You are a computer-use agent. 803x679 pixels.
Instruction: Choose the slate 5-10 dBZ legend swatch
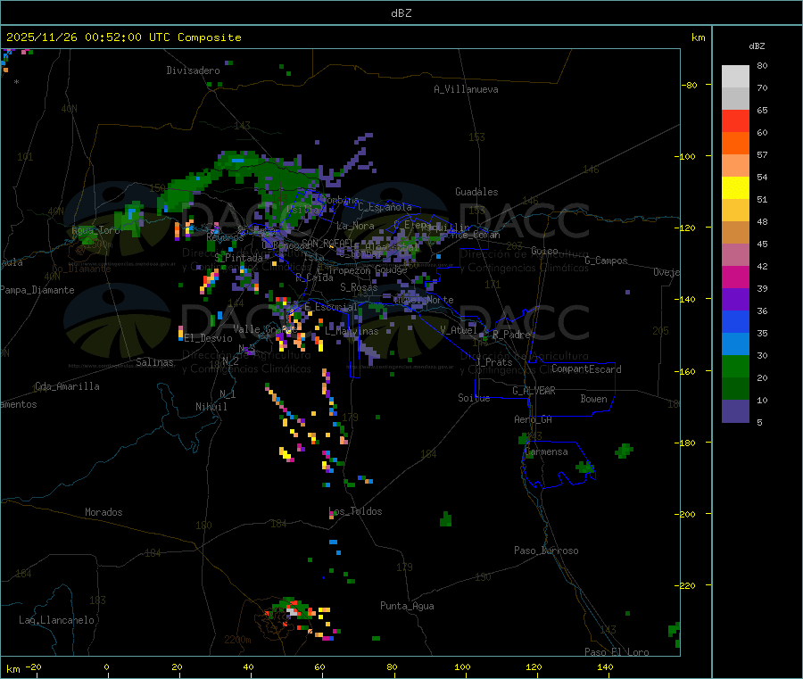tap(735, 411)
